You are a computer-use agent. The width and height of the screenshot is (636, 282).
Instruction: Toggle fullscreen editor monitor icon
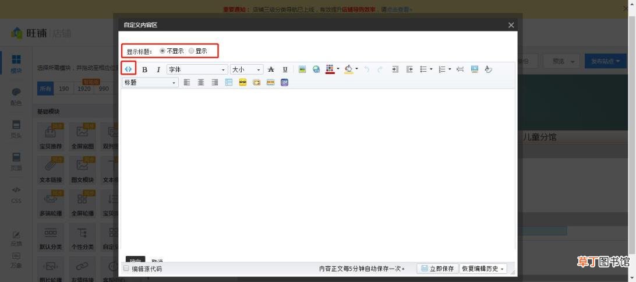tap(474, 69)
